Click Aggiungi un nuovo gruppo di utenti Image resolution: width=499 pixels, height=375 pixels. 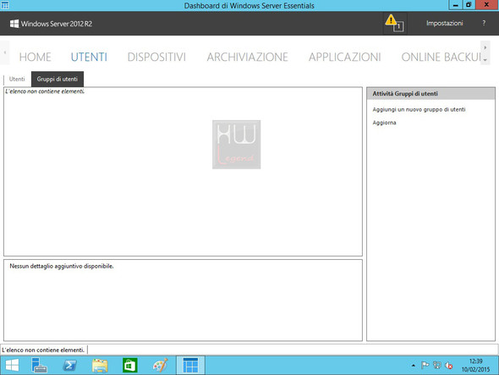[x=419, y=109]
